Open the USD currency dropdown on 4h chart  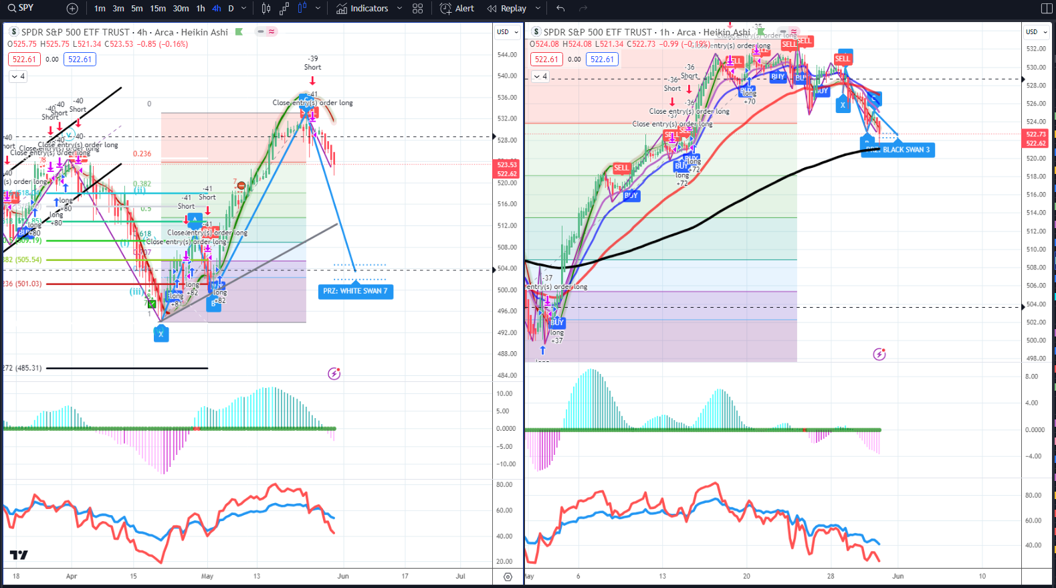[x=508, y=31]
